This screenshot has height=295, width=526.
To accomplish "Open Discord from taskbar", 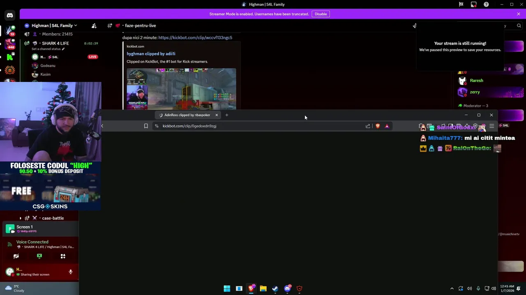I will (287, 288).
